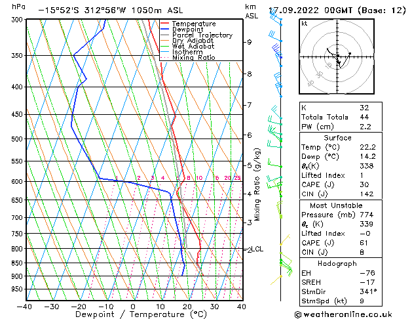Viewport: 412px width, 319px height.
Task: Click the LCL marker label
Action: tap(257, 249)
